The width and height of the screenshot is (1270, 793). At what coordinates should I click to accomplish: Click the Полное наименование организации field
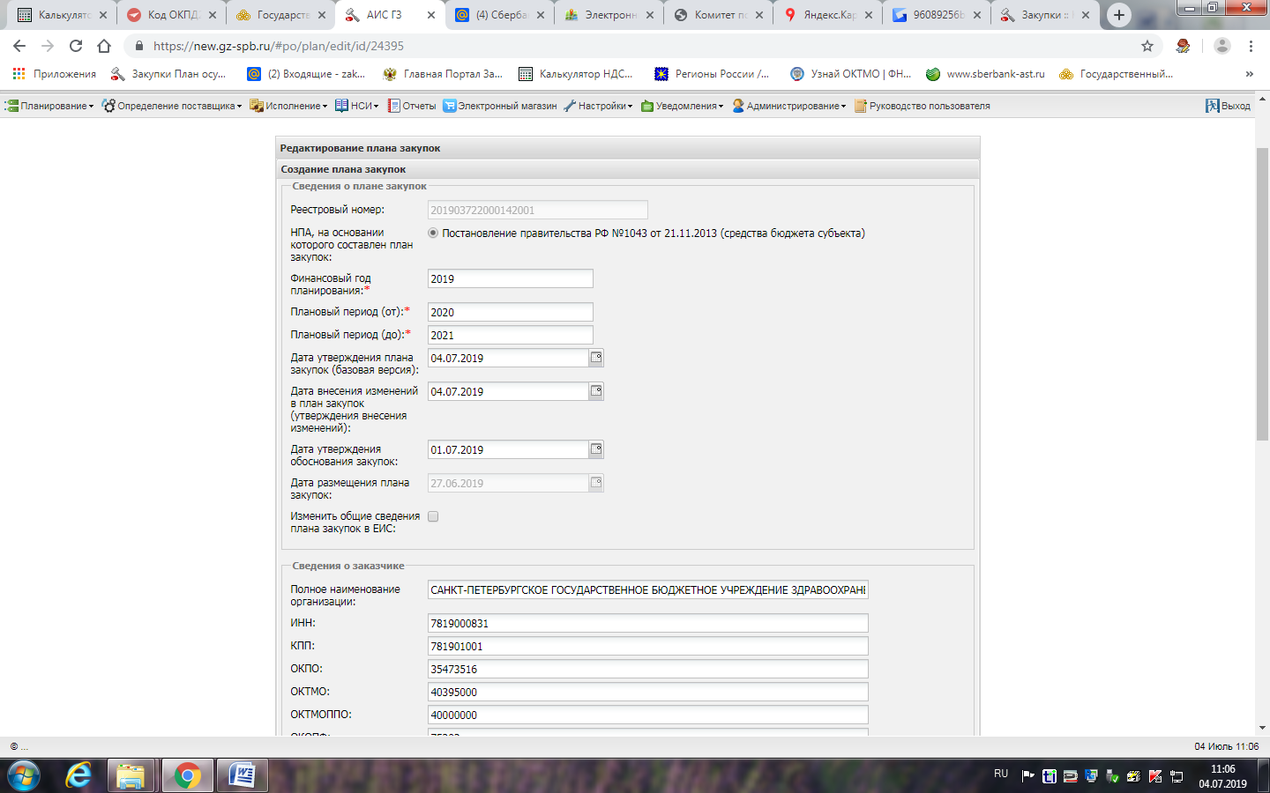click(x=648, y=589)
